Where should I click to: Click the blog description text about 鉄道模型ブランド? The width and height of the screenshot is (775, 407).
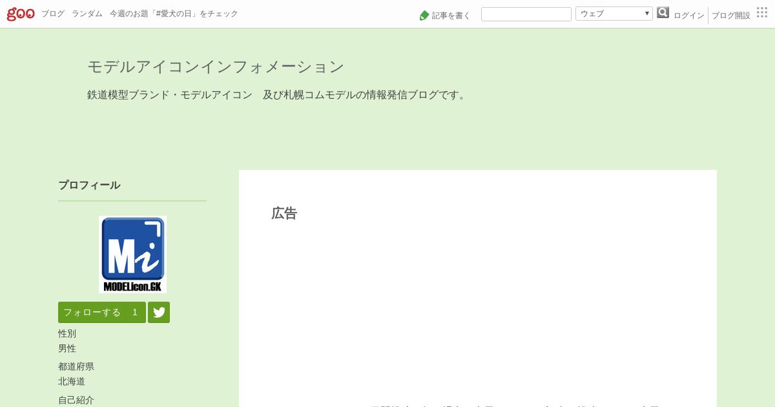[x=278, y=95]
